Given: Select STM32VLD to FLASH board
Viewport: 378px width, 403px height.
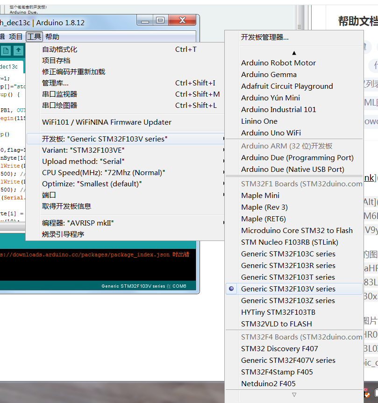Looking at the screenshot, I should click(294, 324).
